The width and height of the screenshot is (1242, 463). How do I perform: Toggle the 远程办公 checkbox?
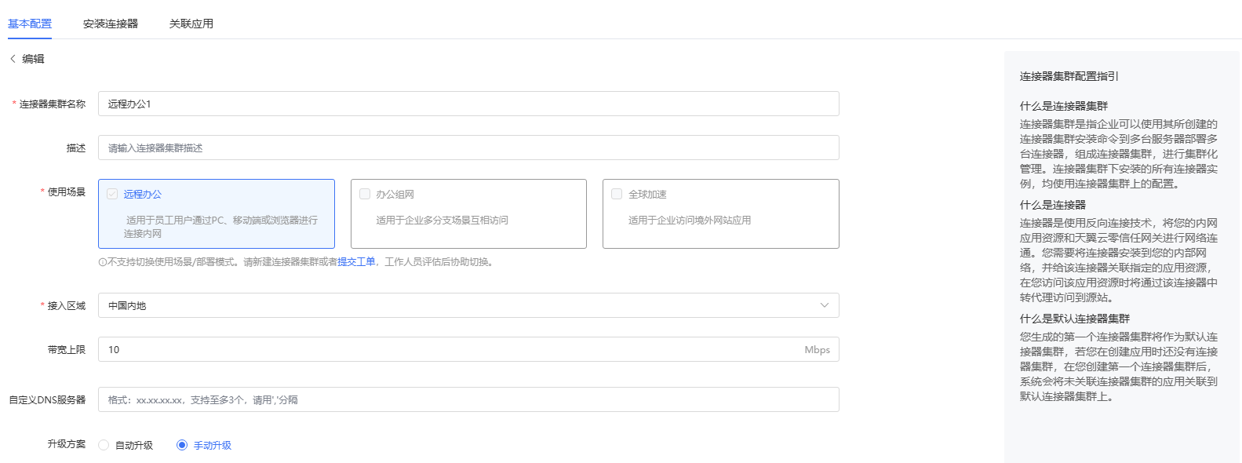pyautogui.click(x=112, y=194)
